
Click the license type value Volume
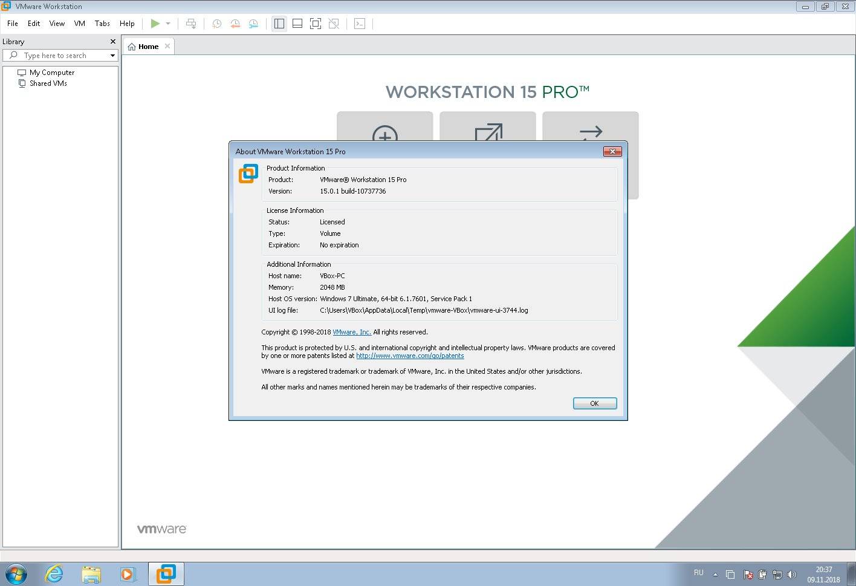[x=330, y=233]
